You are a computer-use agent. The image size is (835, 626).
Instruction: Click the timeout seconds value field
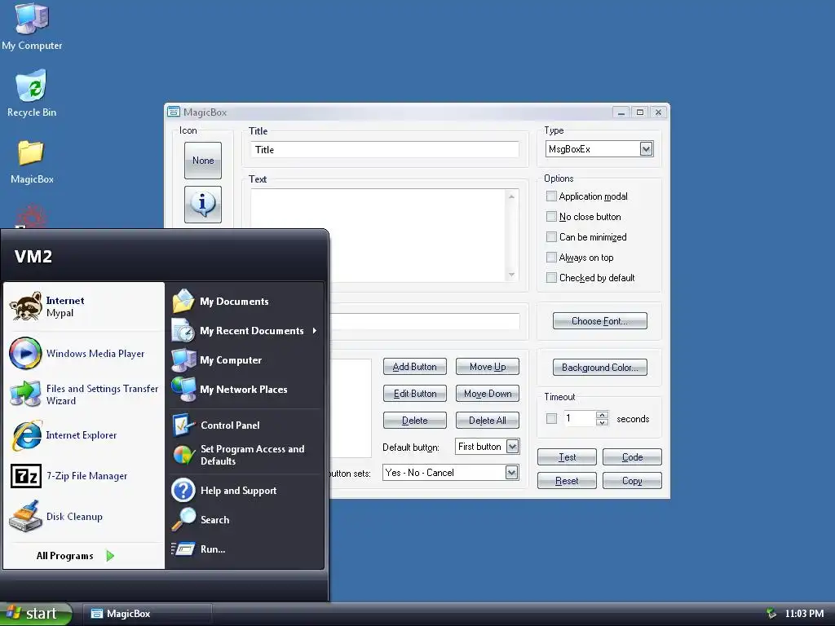tap(580, 418)
